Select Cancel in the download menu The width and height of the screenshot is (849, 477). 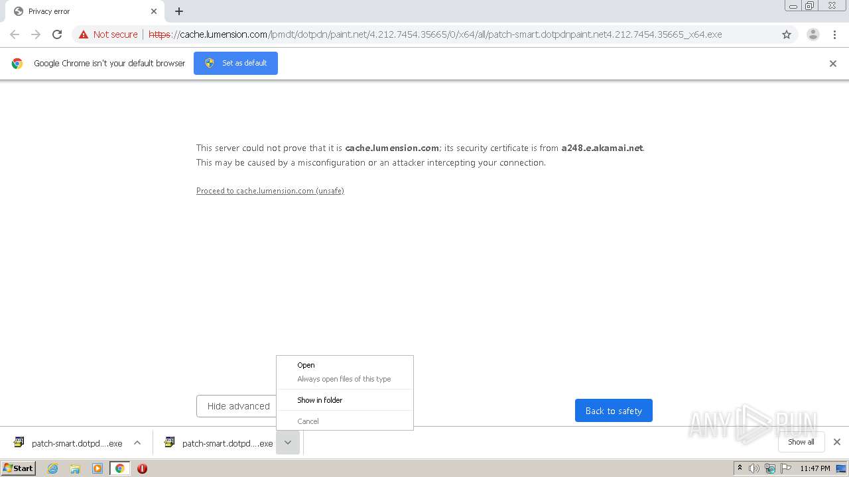pos(345,421)
